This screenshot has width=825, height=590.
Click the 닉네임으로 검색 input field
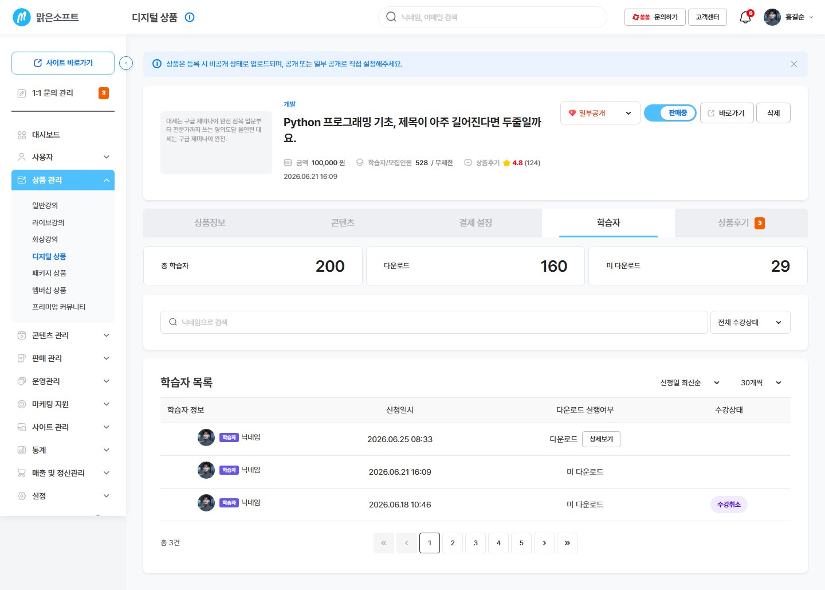[434, 322]
